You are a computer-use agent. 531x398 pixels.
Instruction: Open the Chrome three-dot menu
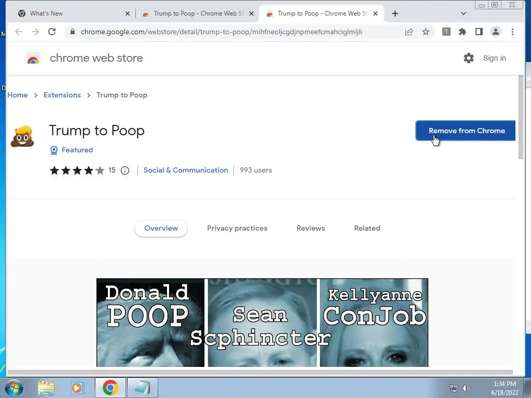pyautogui.click(x=512, y=32)
